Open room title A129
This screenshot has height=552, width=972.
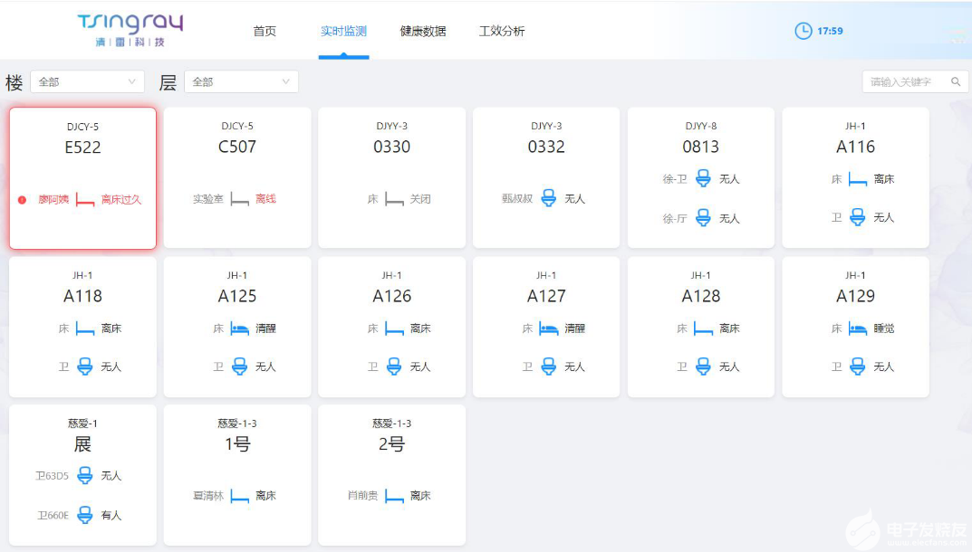(x=855, y=296)
